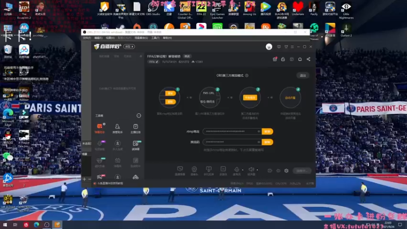Open Windows notification center in system tray
This screenshot has width=407, height=229.
coord(400,224)
